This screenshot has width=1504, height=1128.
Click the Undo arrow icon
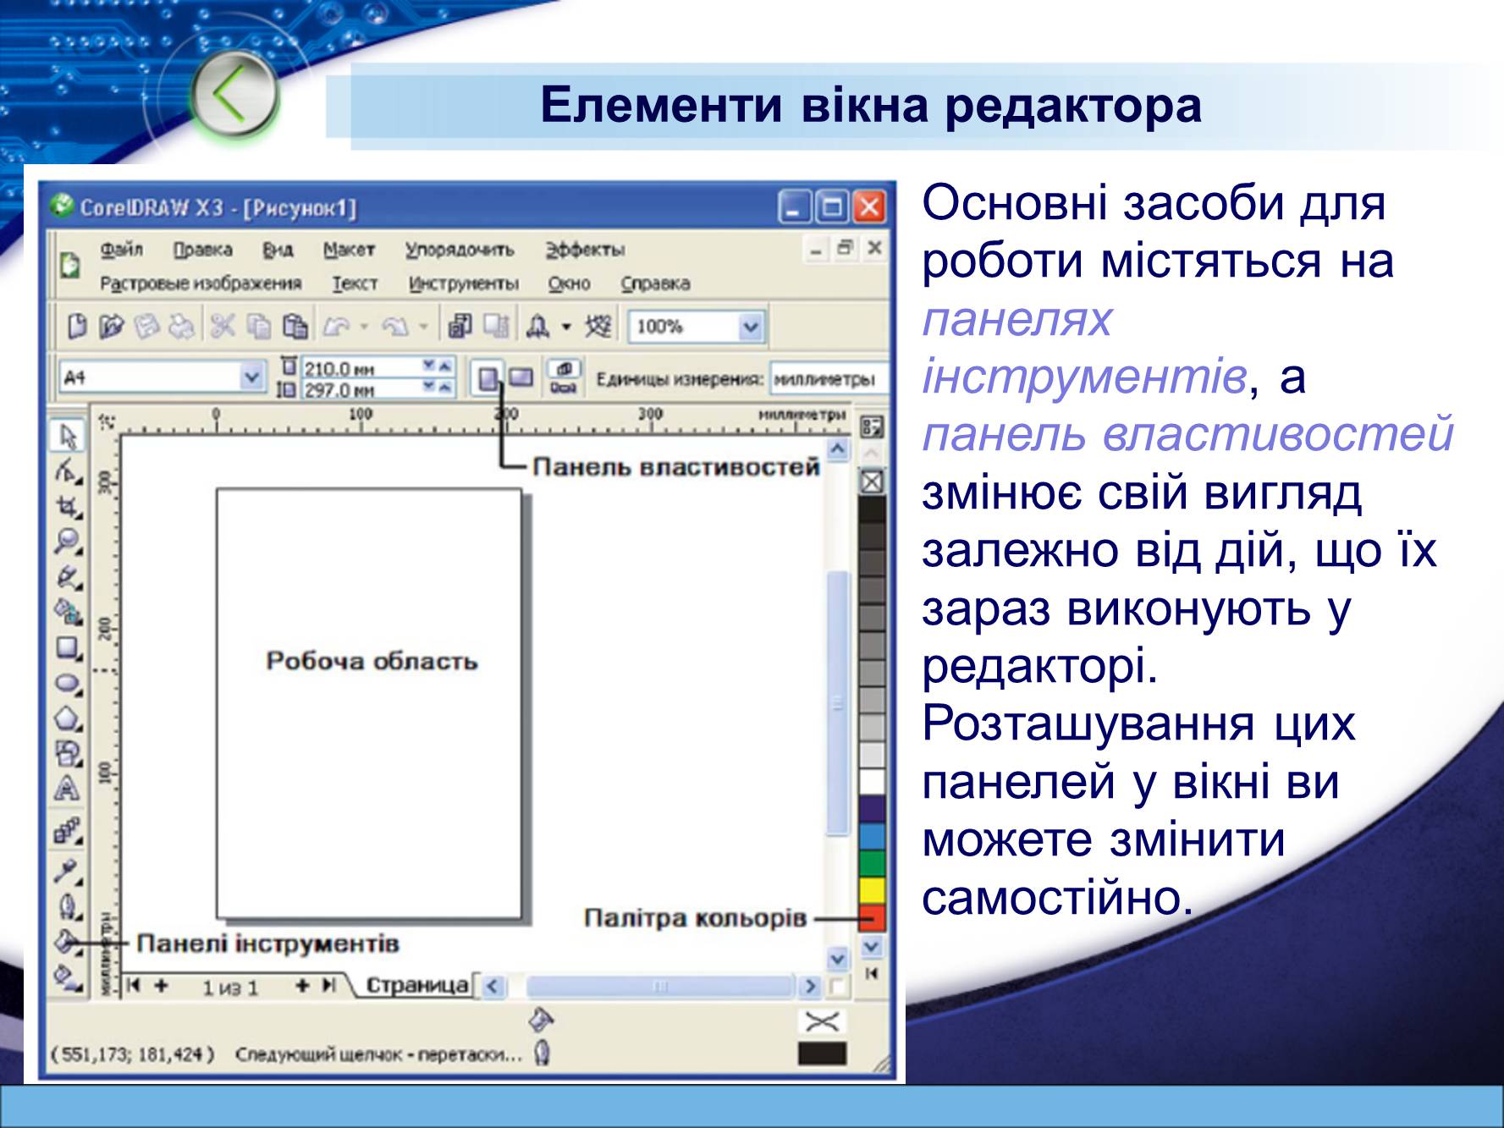pos(337,326)
